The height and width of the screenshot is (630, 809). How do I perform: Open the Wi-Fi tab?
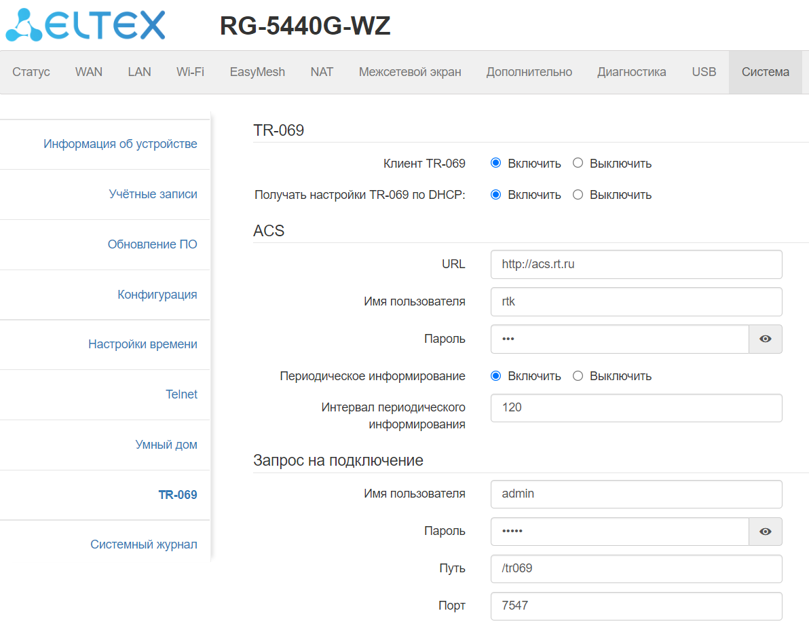(190, 72)
